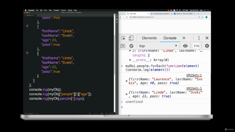Open the Help menu in Brackets

point(75,10)
